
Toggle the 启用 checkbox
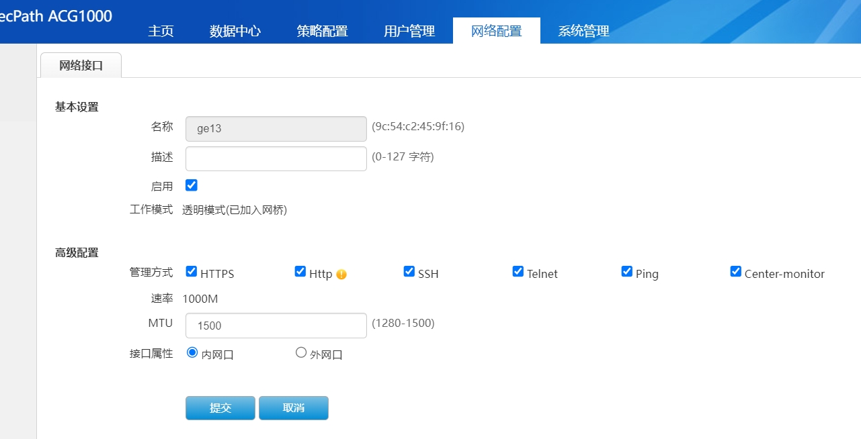pyautogui.click(x=192, y=185)
